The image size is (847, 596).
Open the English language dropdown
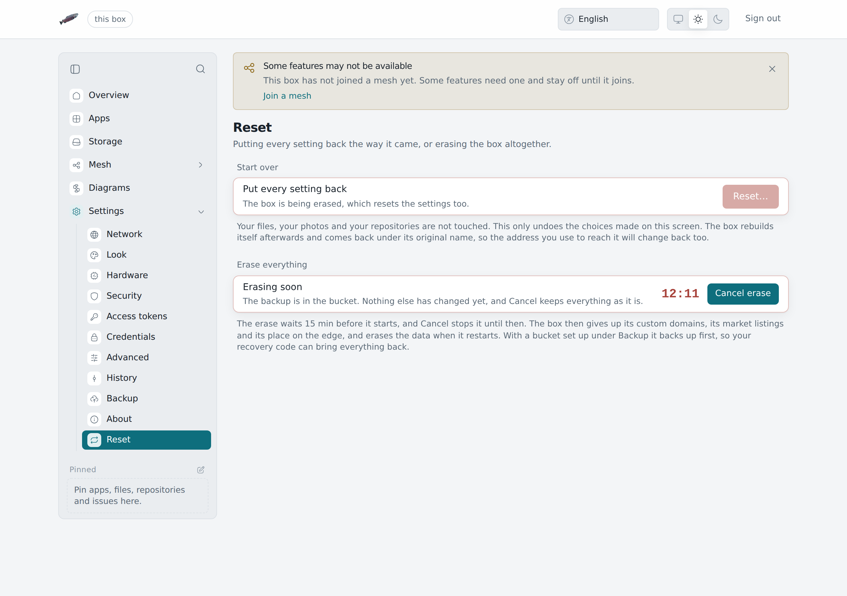click(608, 19)
